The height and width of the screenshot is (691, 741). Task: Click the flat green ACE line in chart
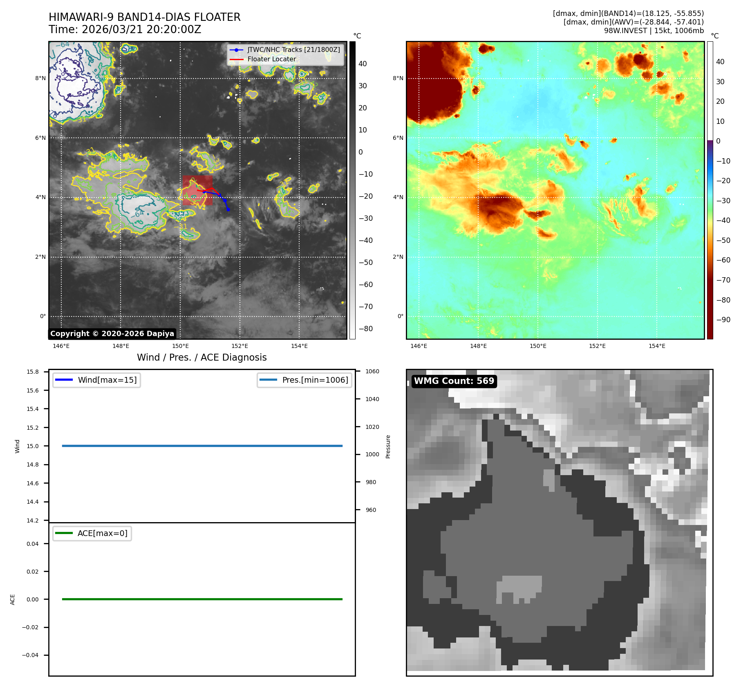coord(202,599)
